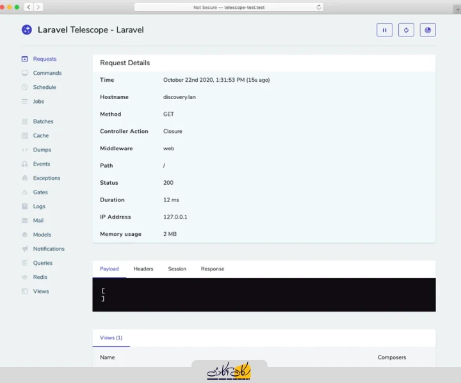This screenshot has width=461, height=383.
Task: Click the IP address value 127.0.0.1
Action: point(175,217)
